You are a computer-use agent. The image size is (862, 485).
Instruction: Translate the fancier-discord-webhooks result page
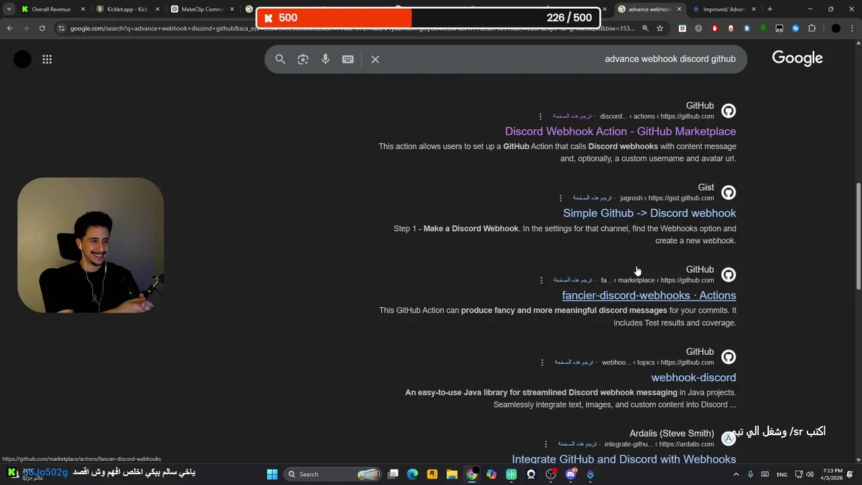point(572,280)
